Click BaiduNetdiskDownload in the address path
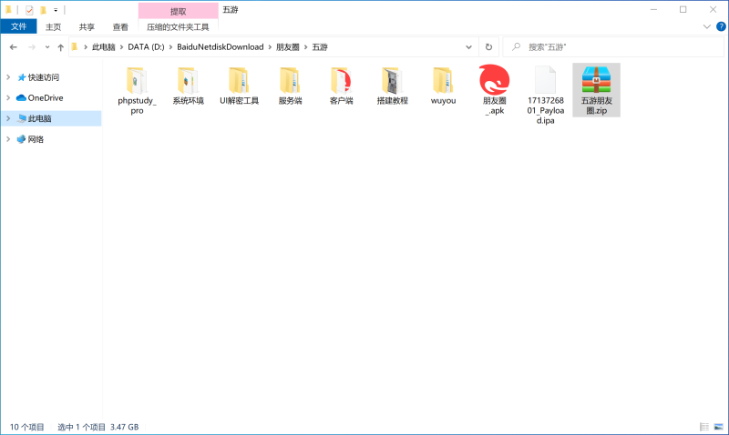The width and height of the screenshot is (729, 435). (x=220, y=46)
